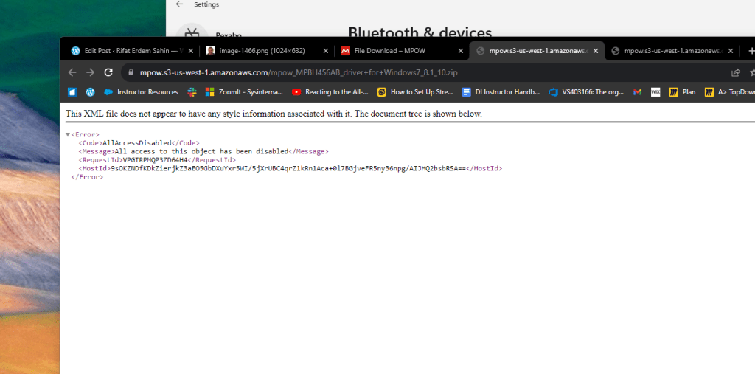The width and height of the screenshot is (755, 374).
Task: Open the Gmail bookmark icon
Action: click(x=638, y=92)
